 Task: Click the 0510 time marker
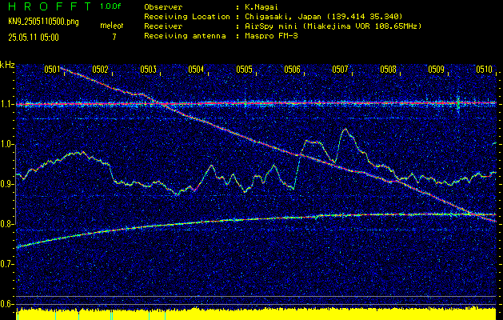(x=484, y=69)
